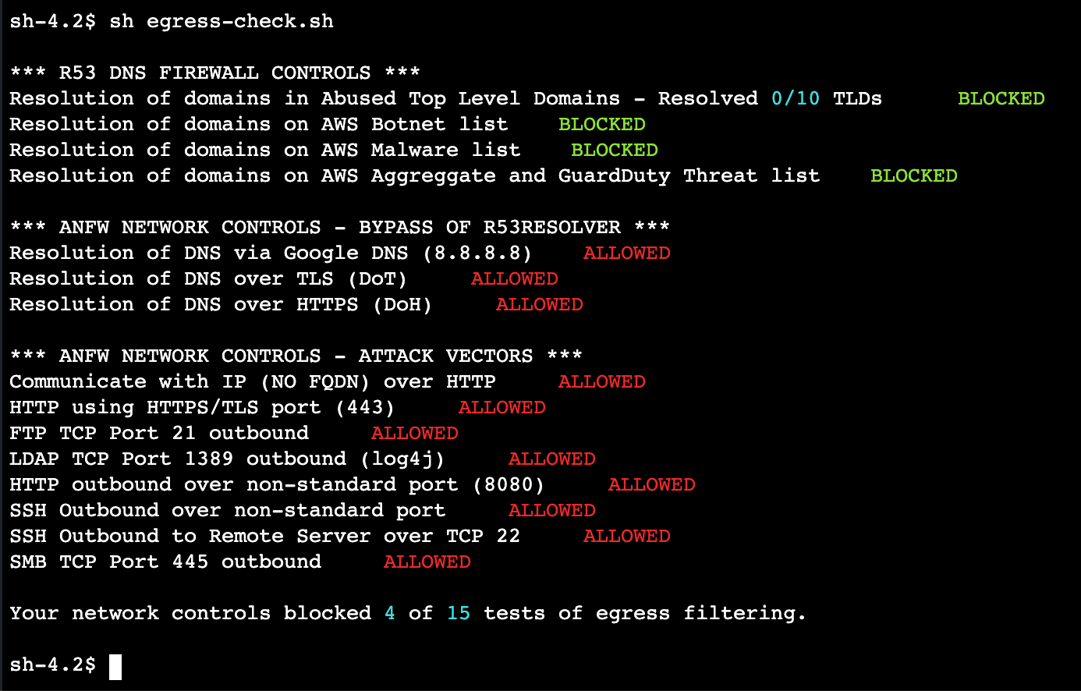
Task: Click the ATTACK VECTORS section header
Action: pyautogui.click(x=296, y=356)
